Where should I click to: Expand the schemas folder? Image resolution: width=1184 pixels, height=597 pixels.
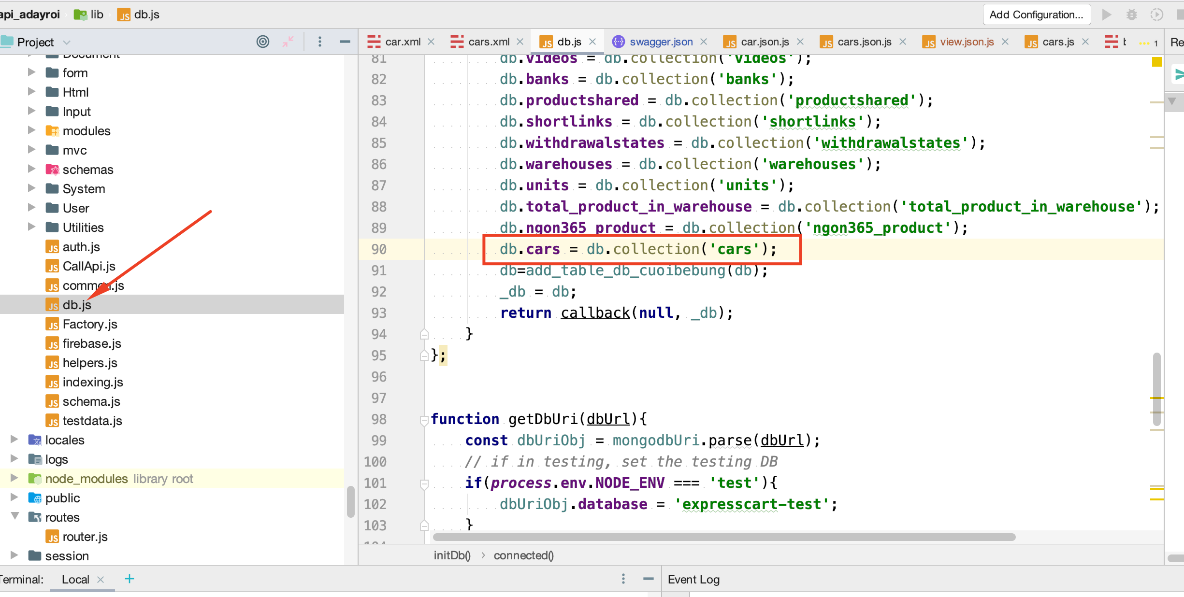click(31, 169)
